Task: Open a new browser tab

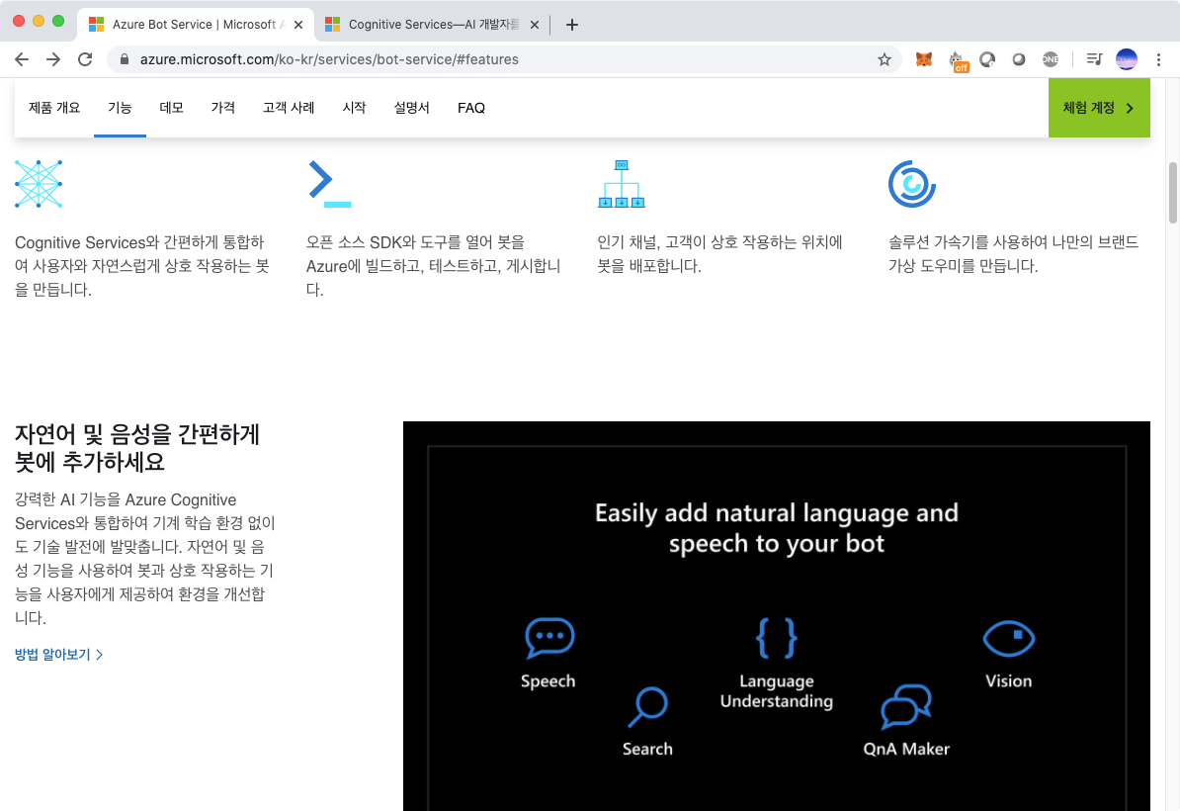Action: pos(572,25)
